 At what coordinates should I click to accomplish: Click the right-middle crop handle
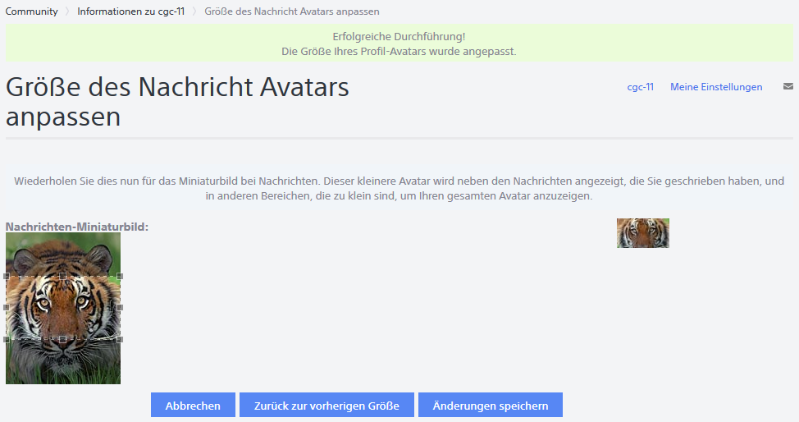coord(120,308)
